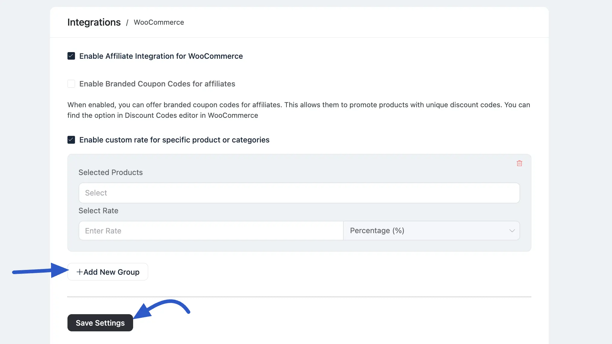Expand the Select dropdown under Selected Products
Screen dimensions: 612x344
coord(299,193)
